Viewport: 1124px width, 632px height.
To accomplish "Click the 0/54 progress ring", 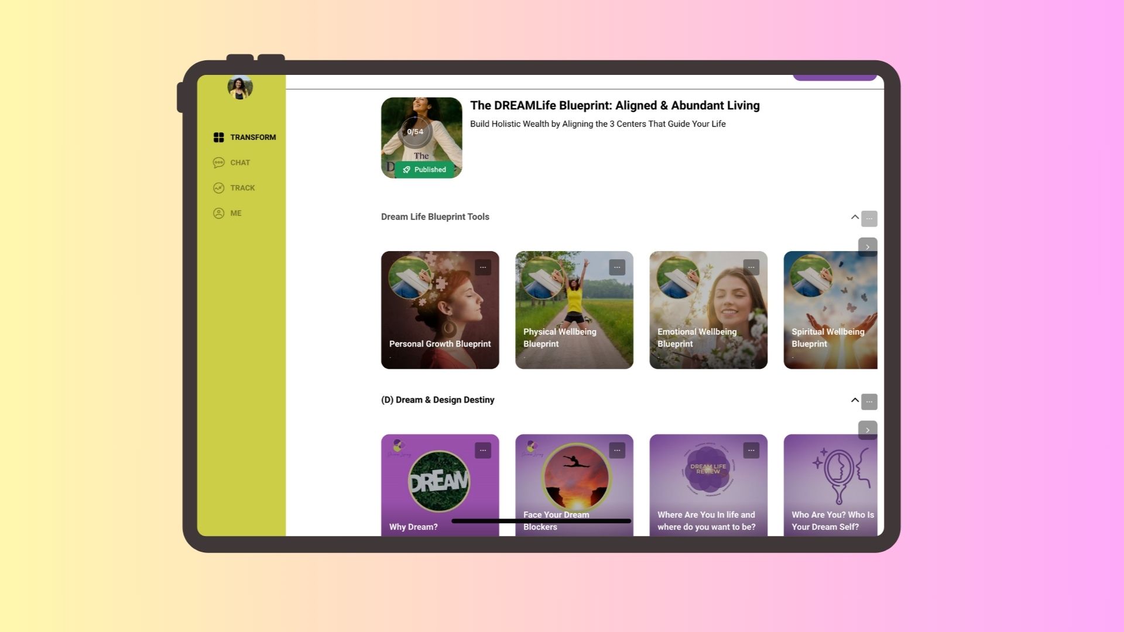I will (415, 132).
